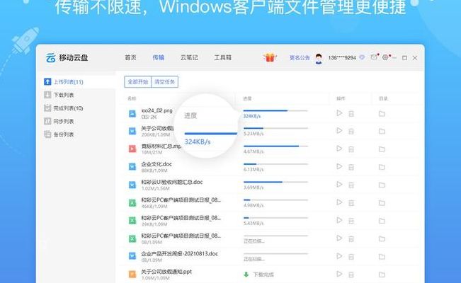Open folder for 企业产品开发简报-20210813.doc
Screen dimensions: 461x283
click(382, 257)
